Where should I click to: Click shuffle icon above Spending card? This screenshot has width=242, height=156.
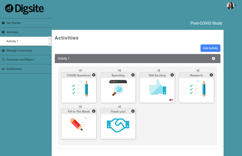119,70
